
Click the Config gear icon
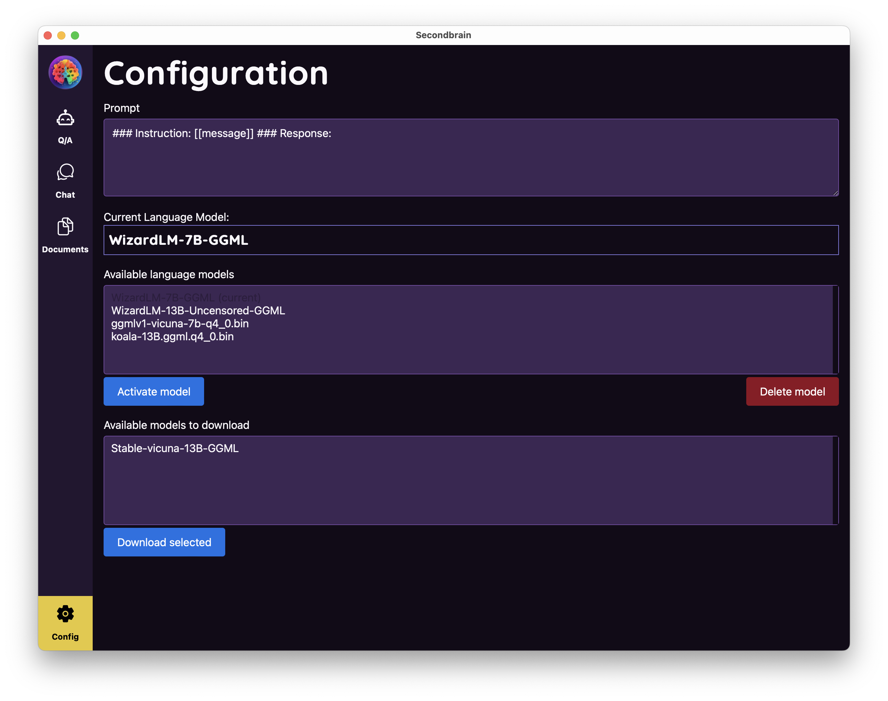(x=65, y=614)
